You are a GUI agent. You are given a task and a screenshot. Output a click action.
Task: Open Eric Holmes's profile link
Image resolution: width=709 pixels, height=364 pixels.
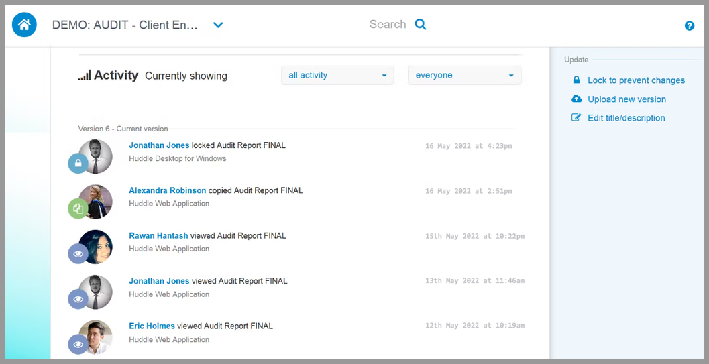pos(152,326)
